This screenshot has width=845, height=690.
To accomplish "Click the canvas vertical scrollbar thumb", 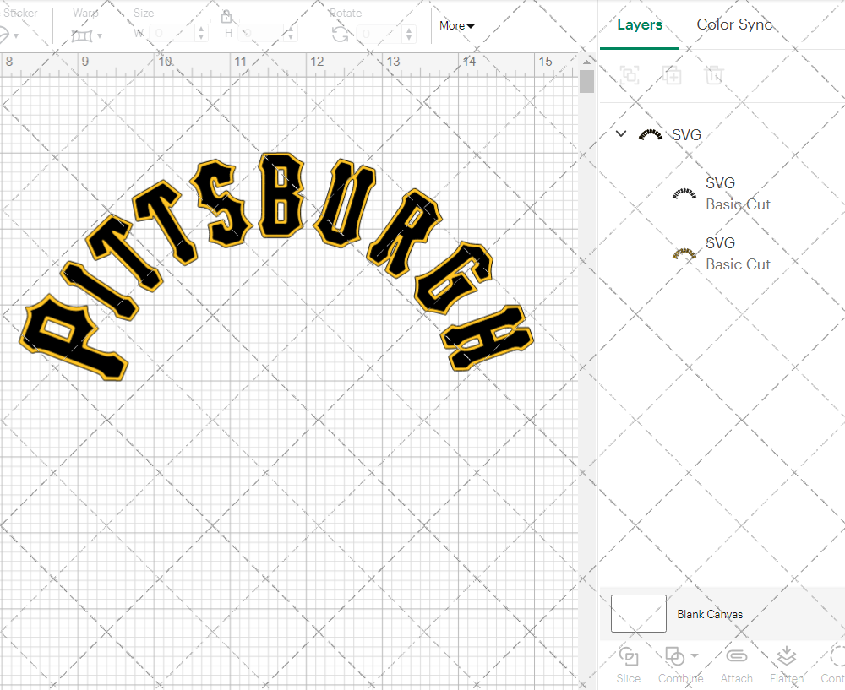I will click(x=586, y=81).
